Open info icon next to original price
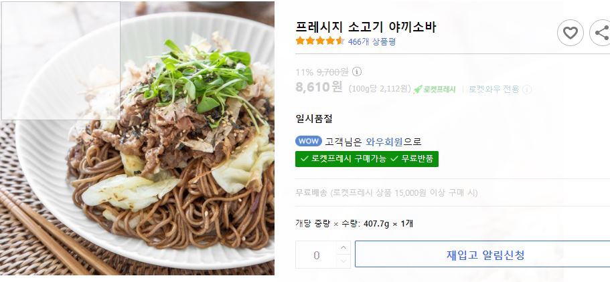This screenshot has height=282, width=610. [x=357, y=72]
